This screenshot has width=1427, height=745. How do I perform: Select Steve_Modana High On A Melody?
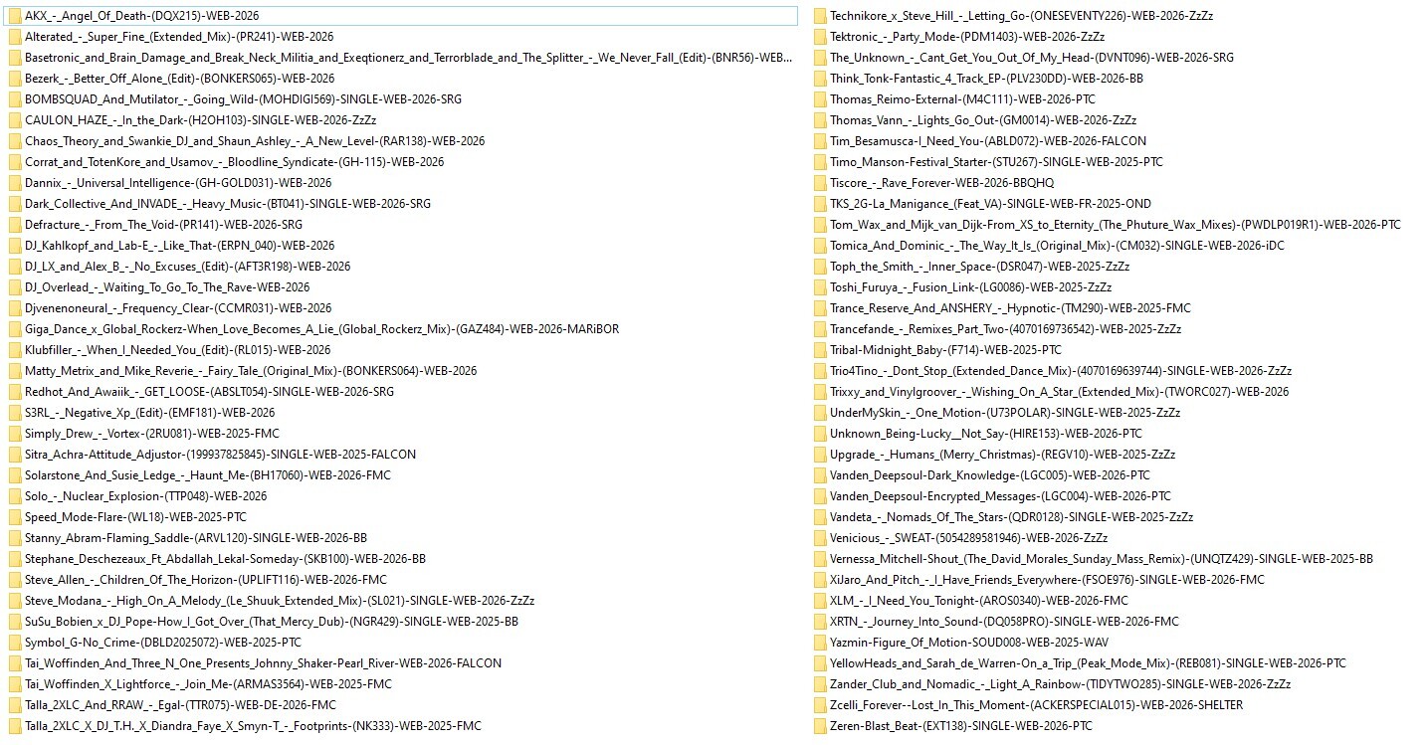280,601
